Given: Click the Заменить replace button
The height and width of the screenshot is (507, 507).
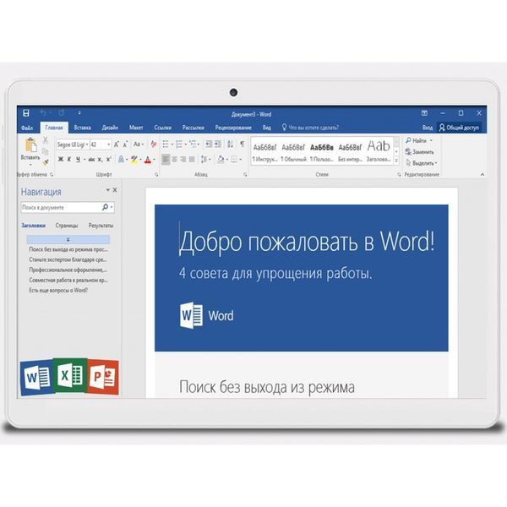Looking at the screenshot, I should click(x=420, y=151).
